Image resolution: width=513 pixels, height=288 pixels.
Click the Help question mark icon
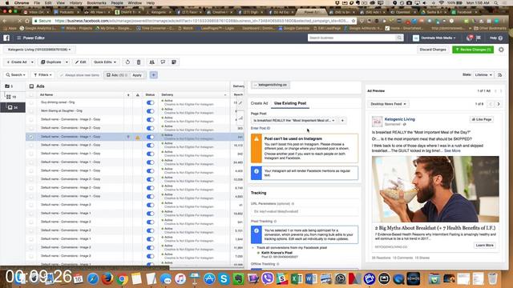(500, 38)
